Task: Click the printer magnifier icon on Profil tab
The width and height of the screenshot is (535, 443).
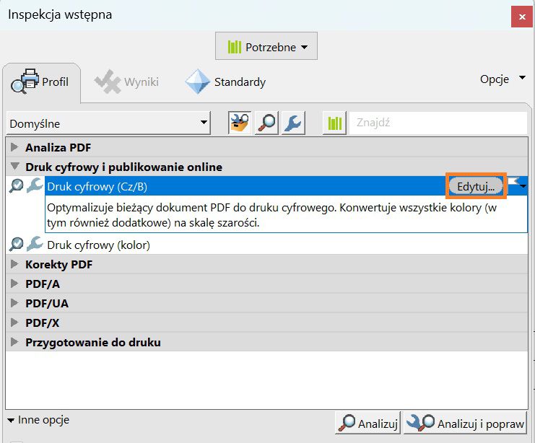Action: pos(25,81)
